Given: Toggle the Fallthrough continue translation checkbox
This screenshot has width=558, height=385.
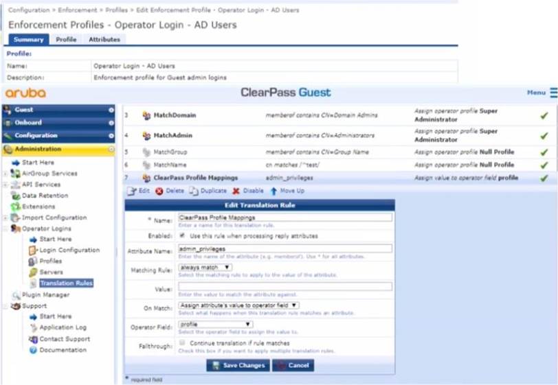Looking at the screenshot, I should tap(182, 342).
